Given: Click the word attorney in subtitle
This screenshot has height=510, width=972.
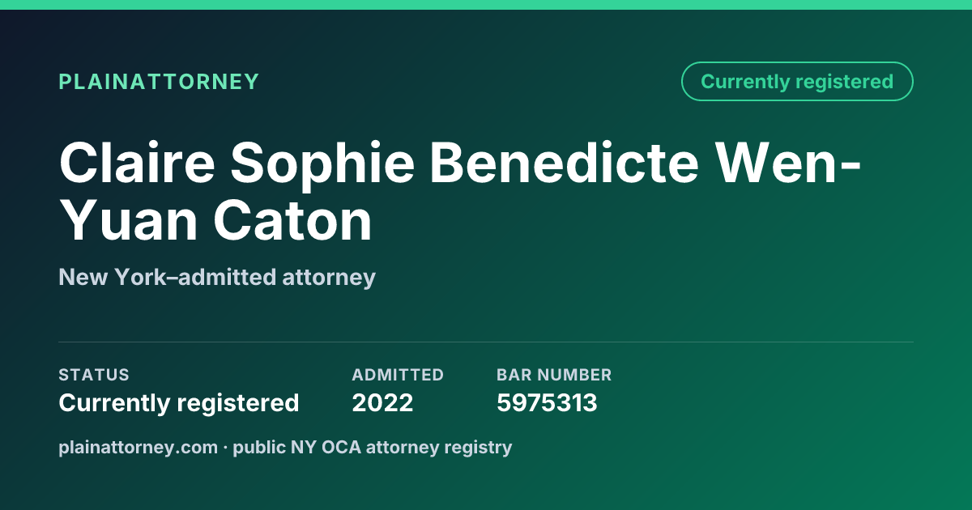Looking at the screenshot, I should pos(329,278).
